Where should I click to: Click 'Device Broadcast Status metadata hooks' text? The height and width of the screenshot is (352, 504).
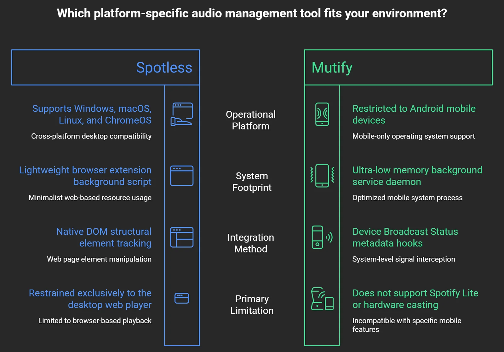pos(405,237)
